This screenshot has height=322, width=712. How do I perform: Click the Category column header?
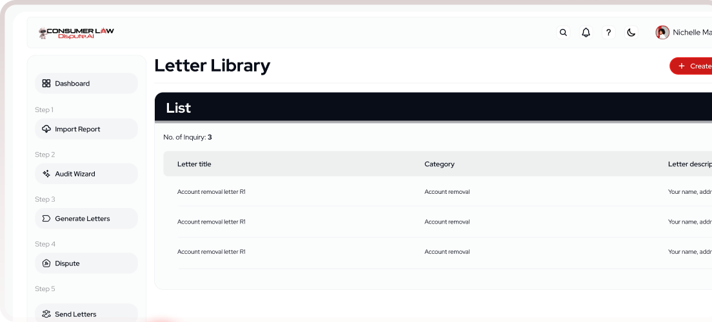439,164
